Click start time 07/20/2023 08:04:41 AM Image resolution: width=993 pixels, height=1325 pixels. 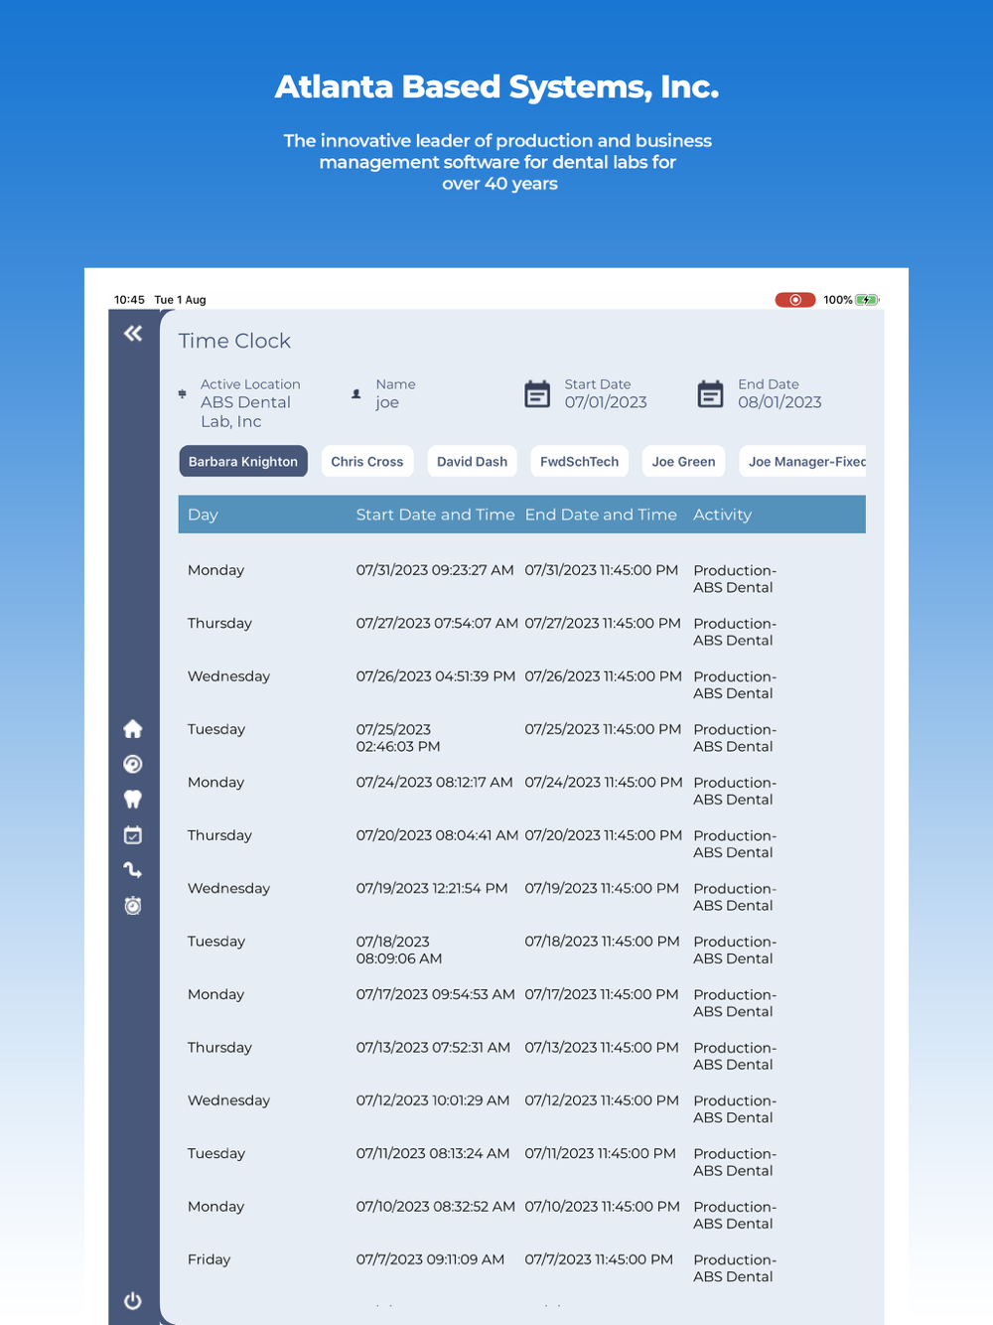(x=437, y=835)
